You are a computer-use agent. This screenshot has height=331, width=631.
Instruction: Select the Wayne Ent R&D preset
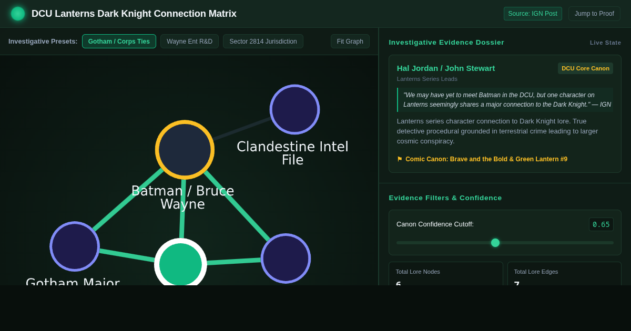[x=189, y=42]
